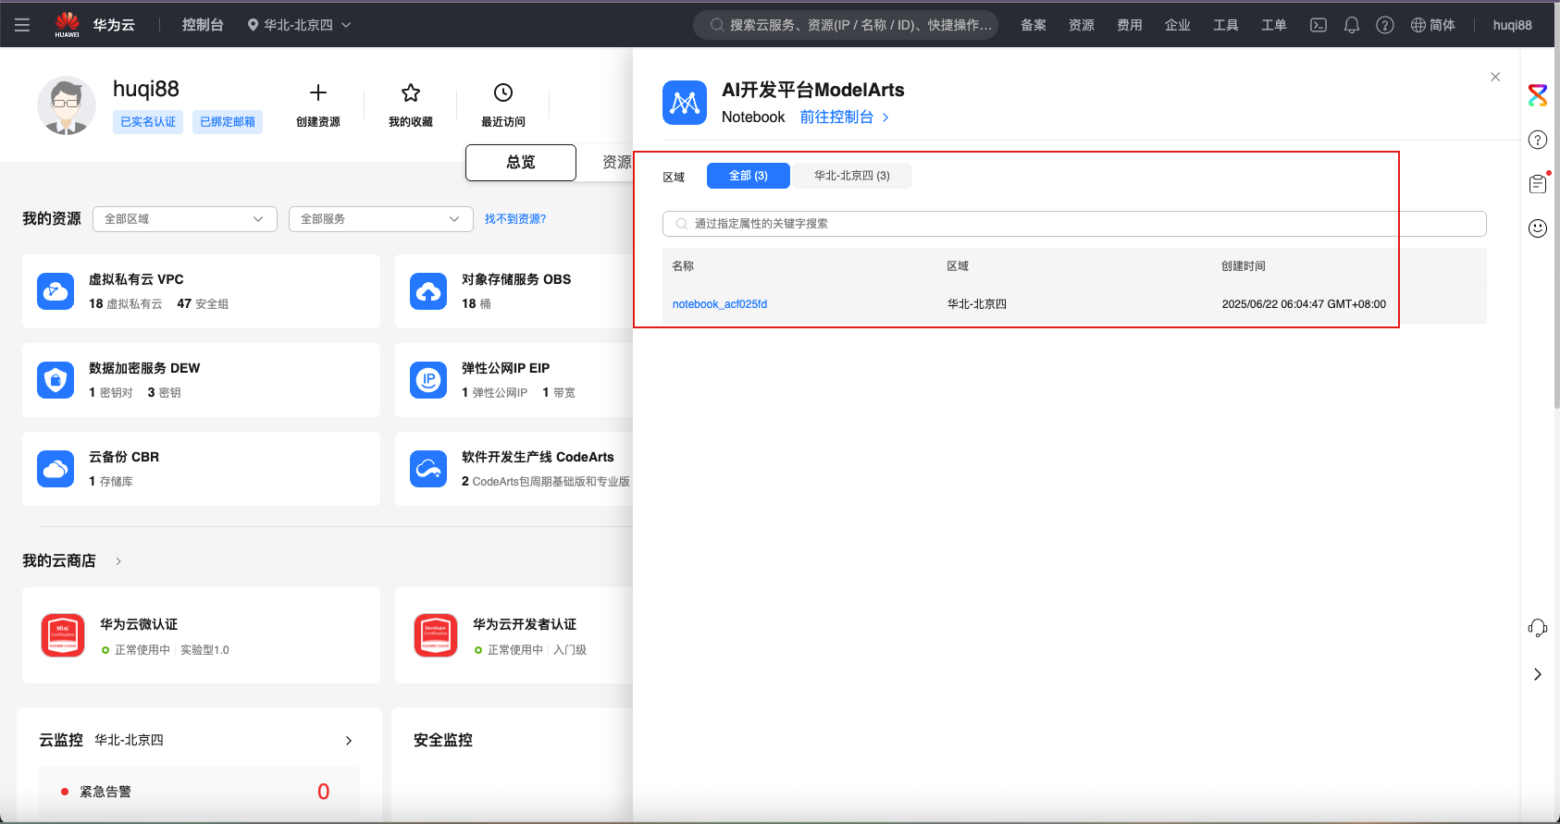Screen dimensions: 1560x824
Task: Open the feedback smiley icon
Action: [1538, 228]
